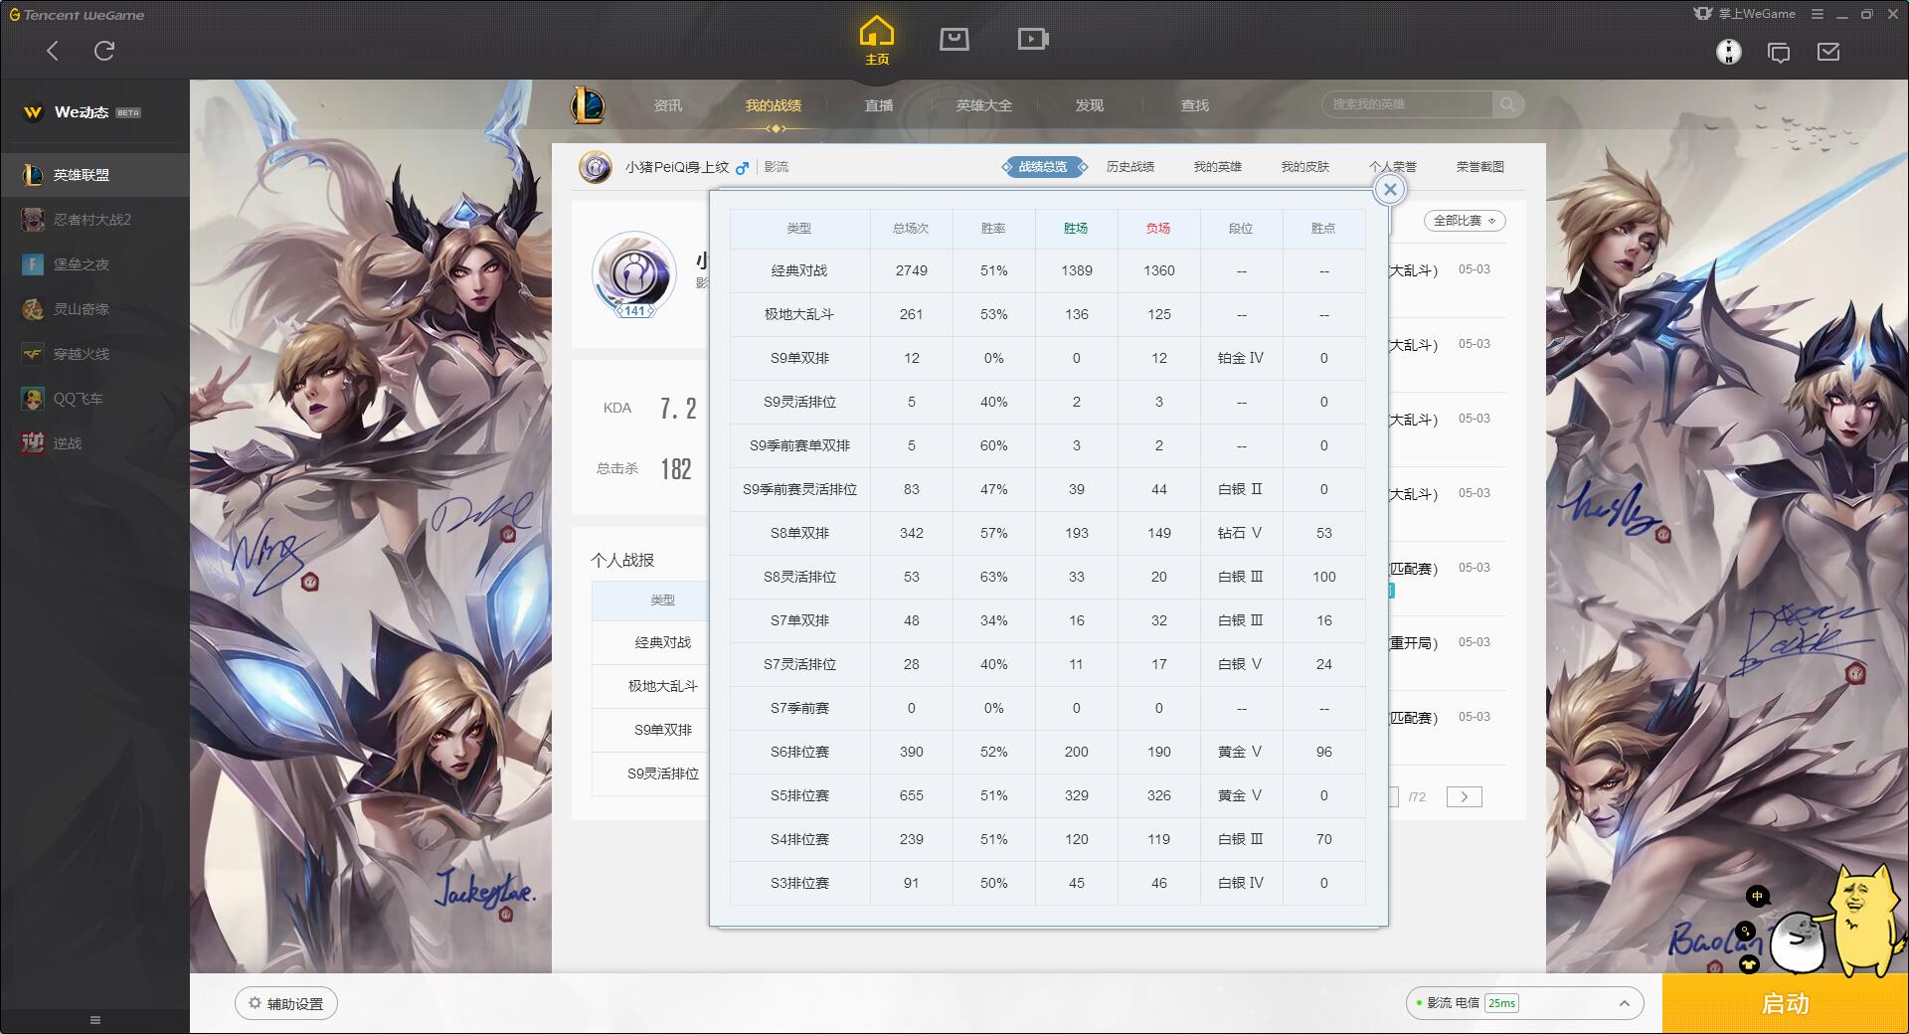Screen dimensions: 1909x1034
Task: Click the 极地大乱斗 row in popup table
Action: (x=1048, y=314)
